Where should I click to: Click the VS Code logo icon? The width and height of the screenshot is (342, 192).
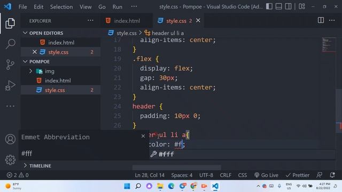(8, 6)
